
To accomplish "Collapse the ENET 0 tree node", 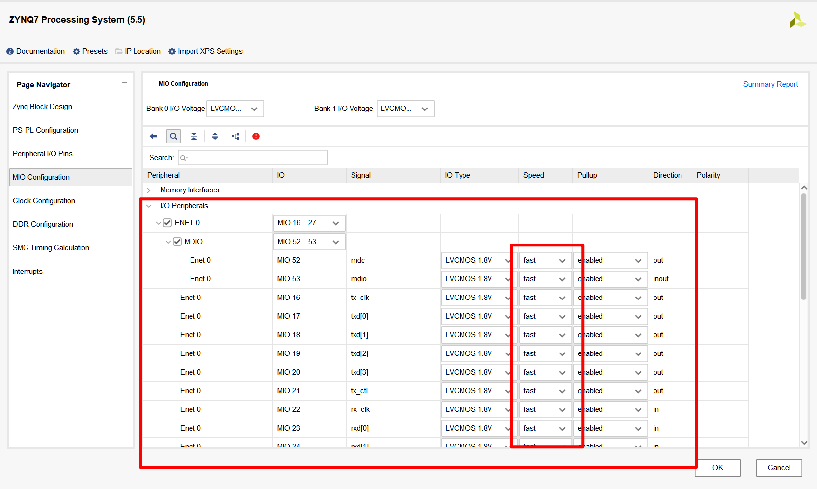I will (159, 223).
